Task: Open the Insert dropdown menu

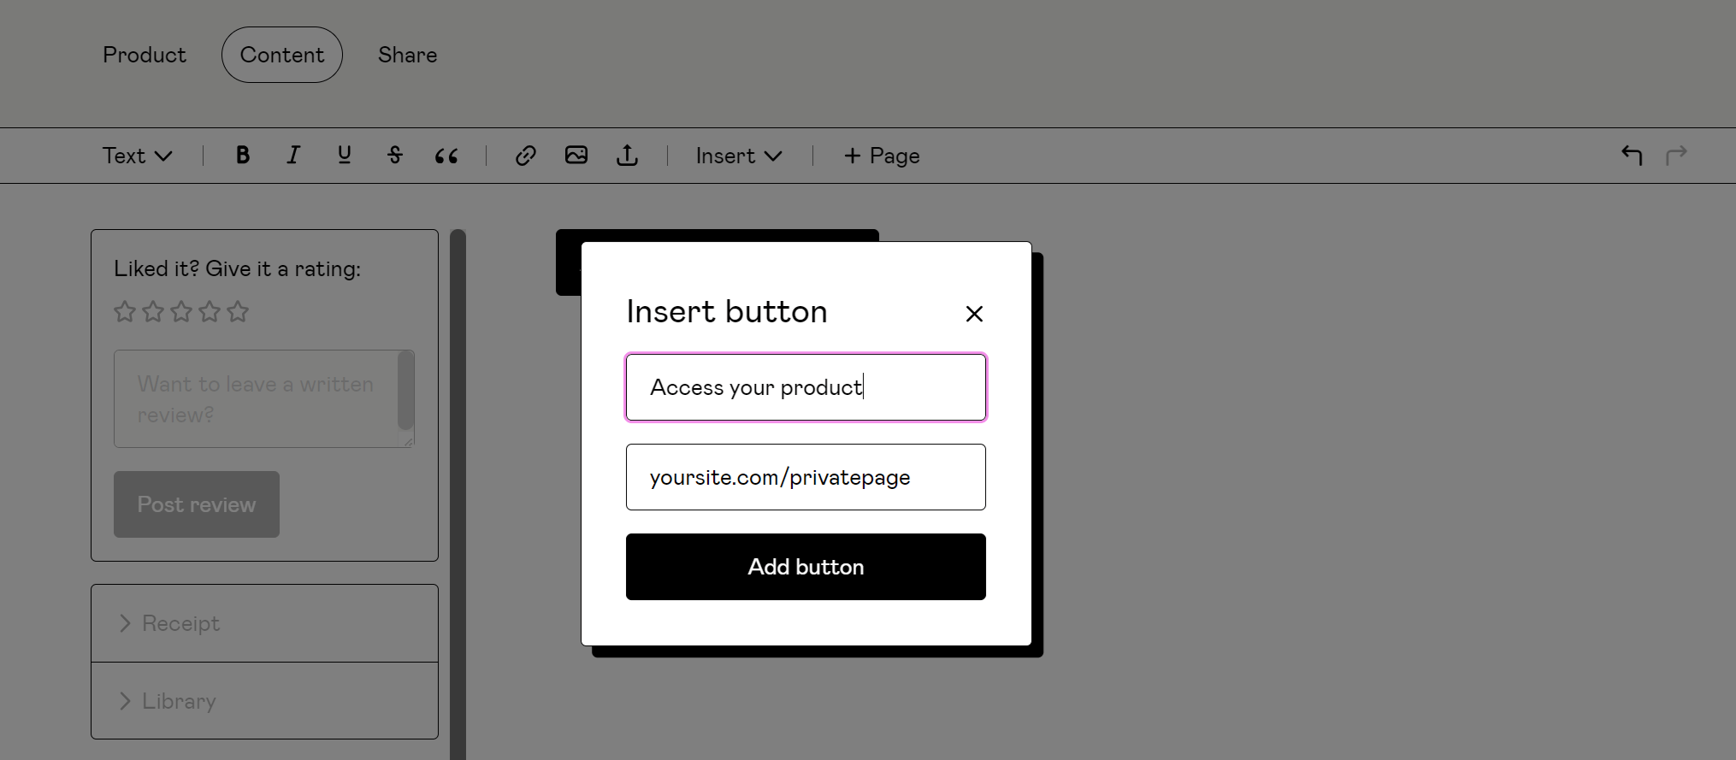Action: click(x=739, y=156)
